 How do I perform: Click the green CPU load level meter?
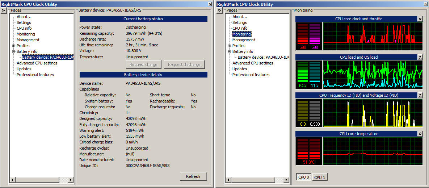point(303,72)
